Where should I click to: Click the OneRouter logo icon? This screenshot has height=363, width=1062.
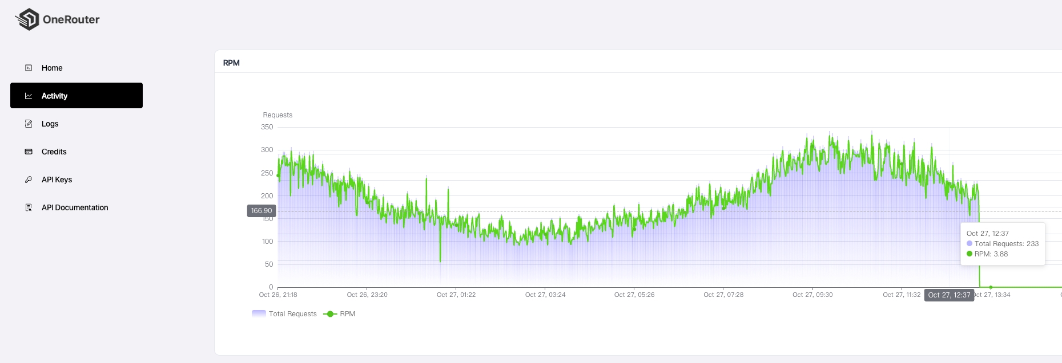[27, 19]
